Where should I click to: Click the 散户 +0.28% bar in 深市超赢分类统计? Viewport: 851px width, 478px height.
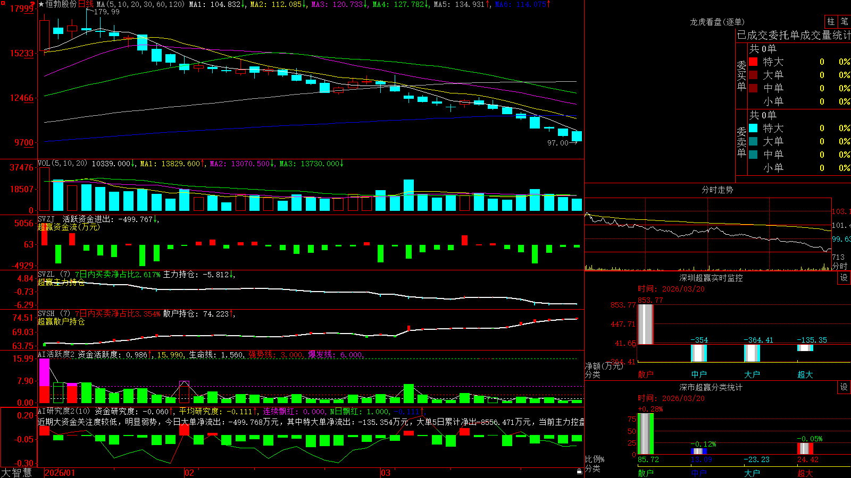point(646,433)
